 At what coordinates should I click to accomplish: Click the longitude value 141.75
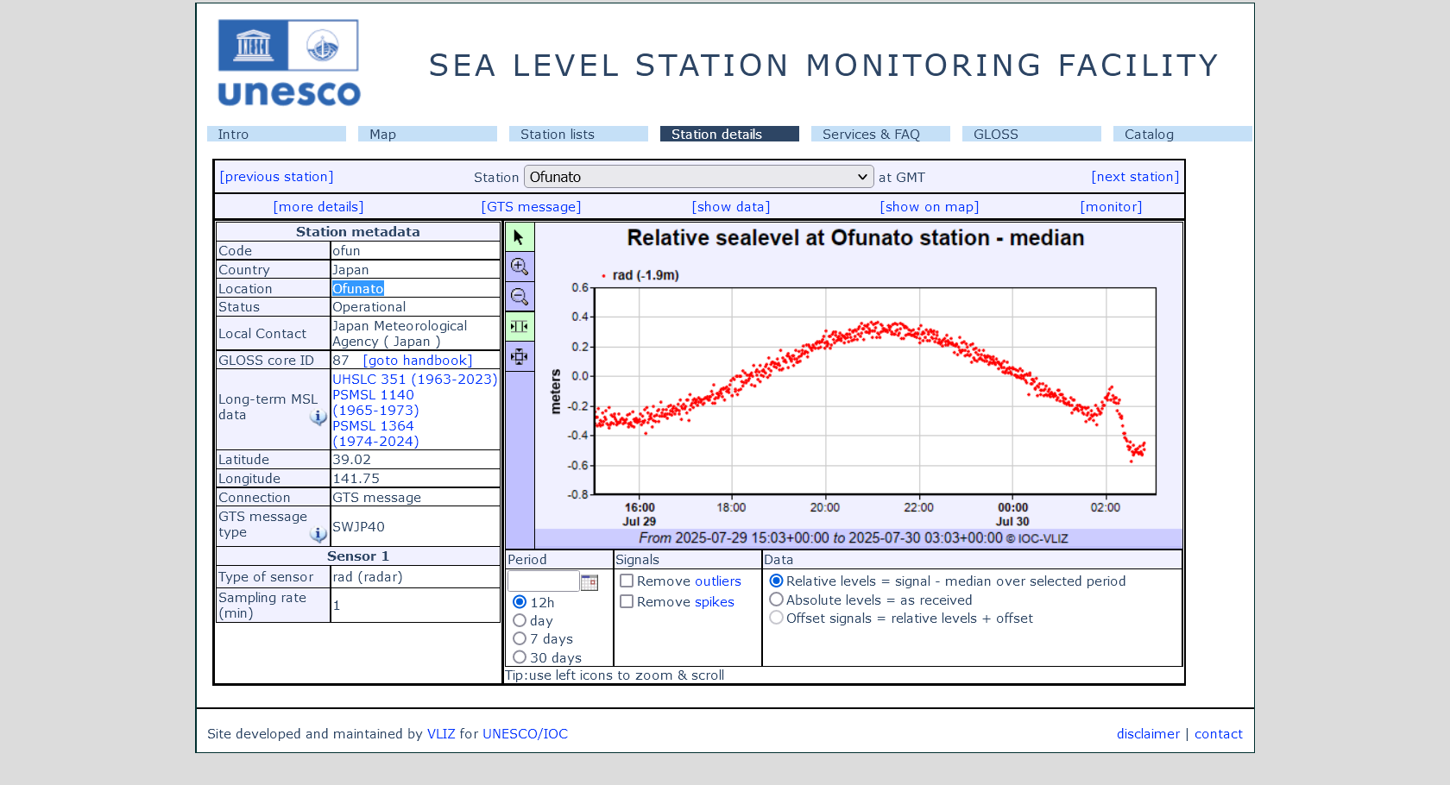click(356, 479)
